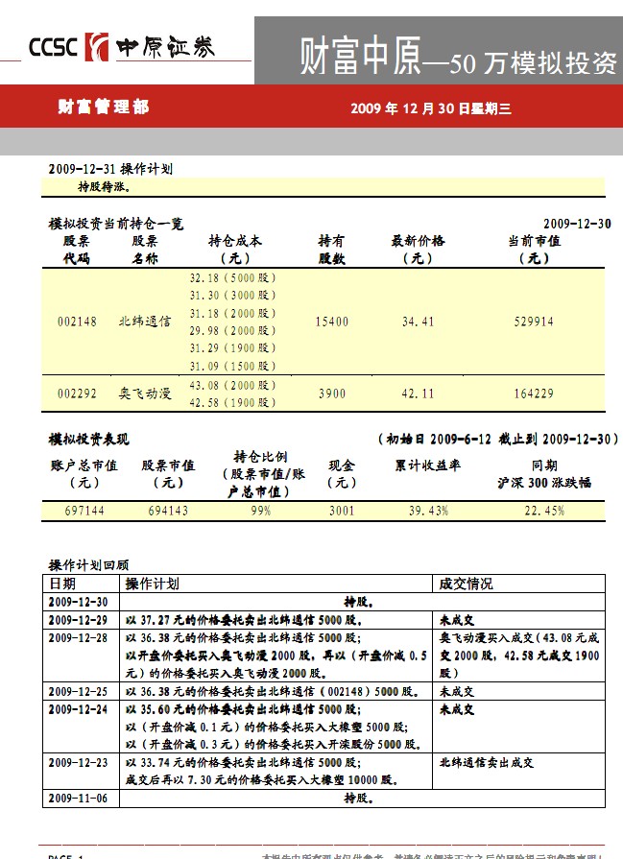Click the 2009-11-06 date cell
This screenshot has width=623, height=859.
(80, 798)
